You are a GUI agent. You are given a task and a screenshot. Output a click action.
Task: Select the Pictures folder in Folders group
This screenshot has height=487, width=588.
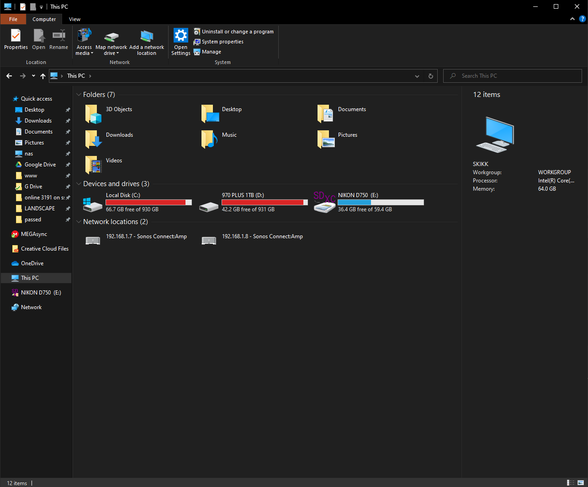click(x=338, y=139)
